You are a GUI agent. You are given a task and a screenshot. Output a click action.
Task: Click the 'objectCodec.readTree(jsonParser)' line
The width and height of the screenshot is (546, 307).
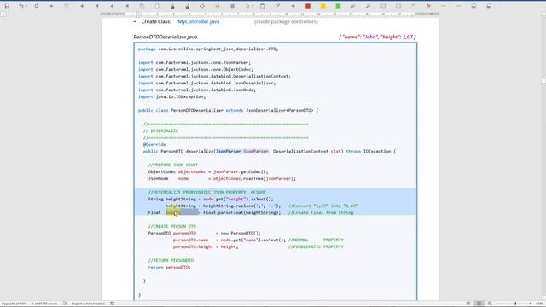point(222,178)
